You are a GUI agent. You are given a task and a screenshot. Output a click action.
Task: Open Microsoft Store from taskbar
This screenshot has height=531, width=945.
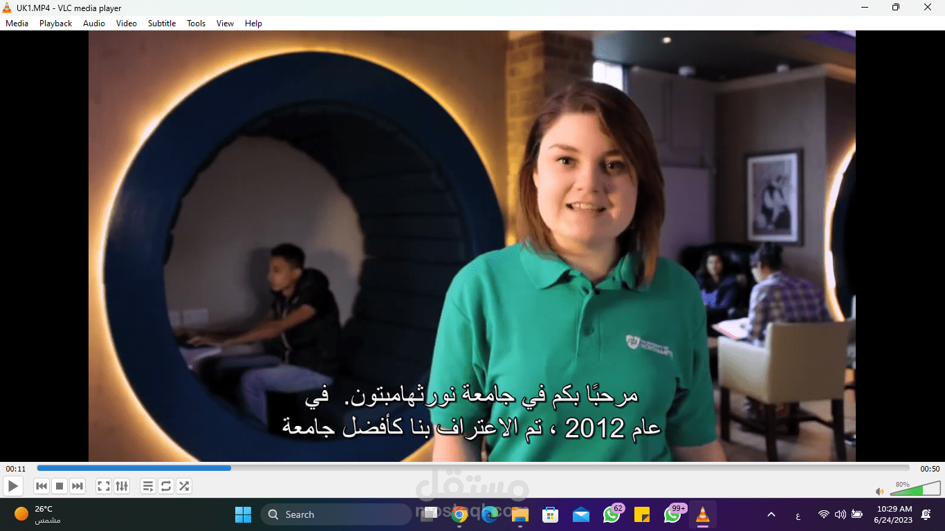click(551, 514)
